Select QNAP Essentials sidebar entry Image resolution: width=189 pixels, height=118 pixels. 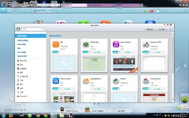click(22, 44)
